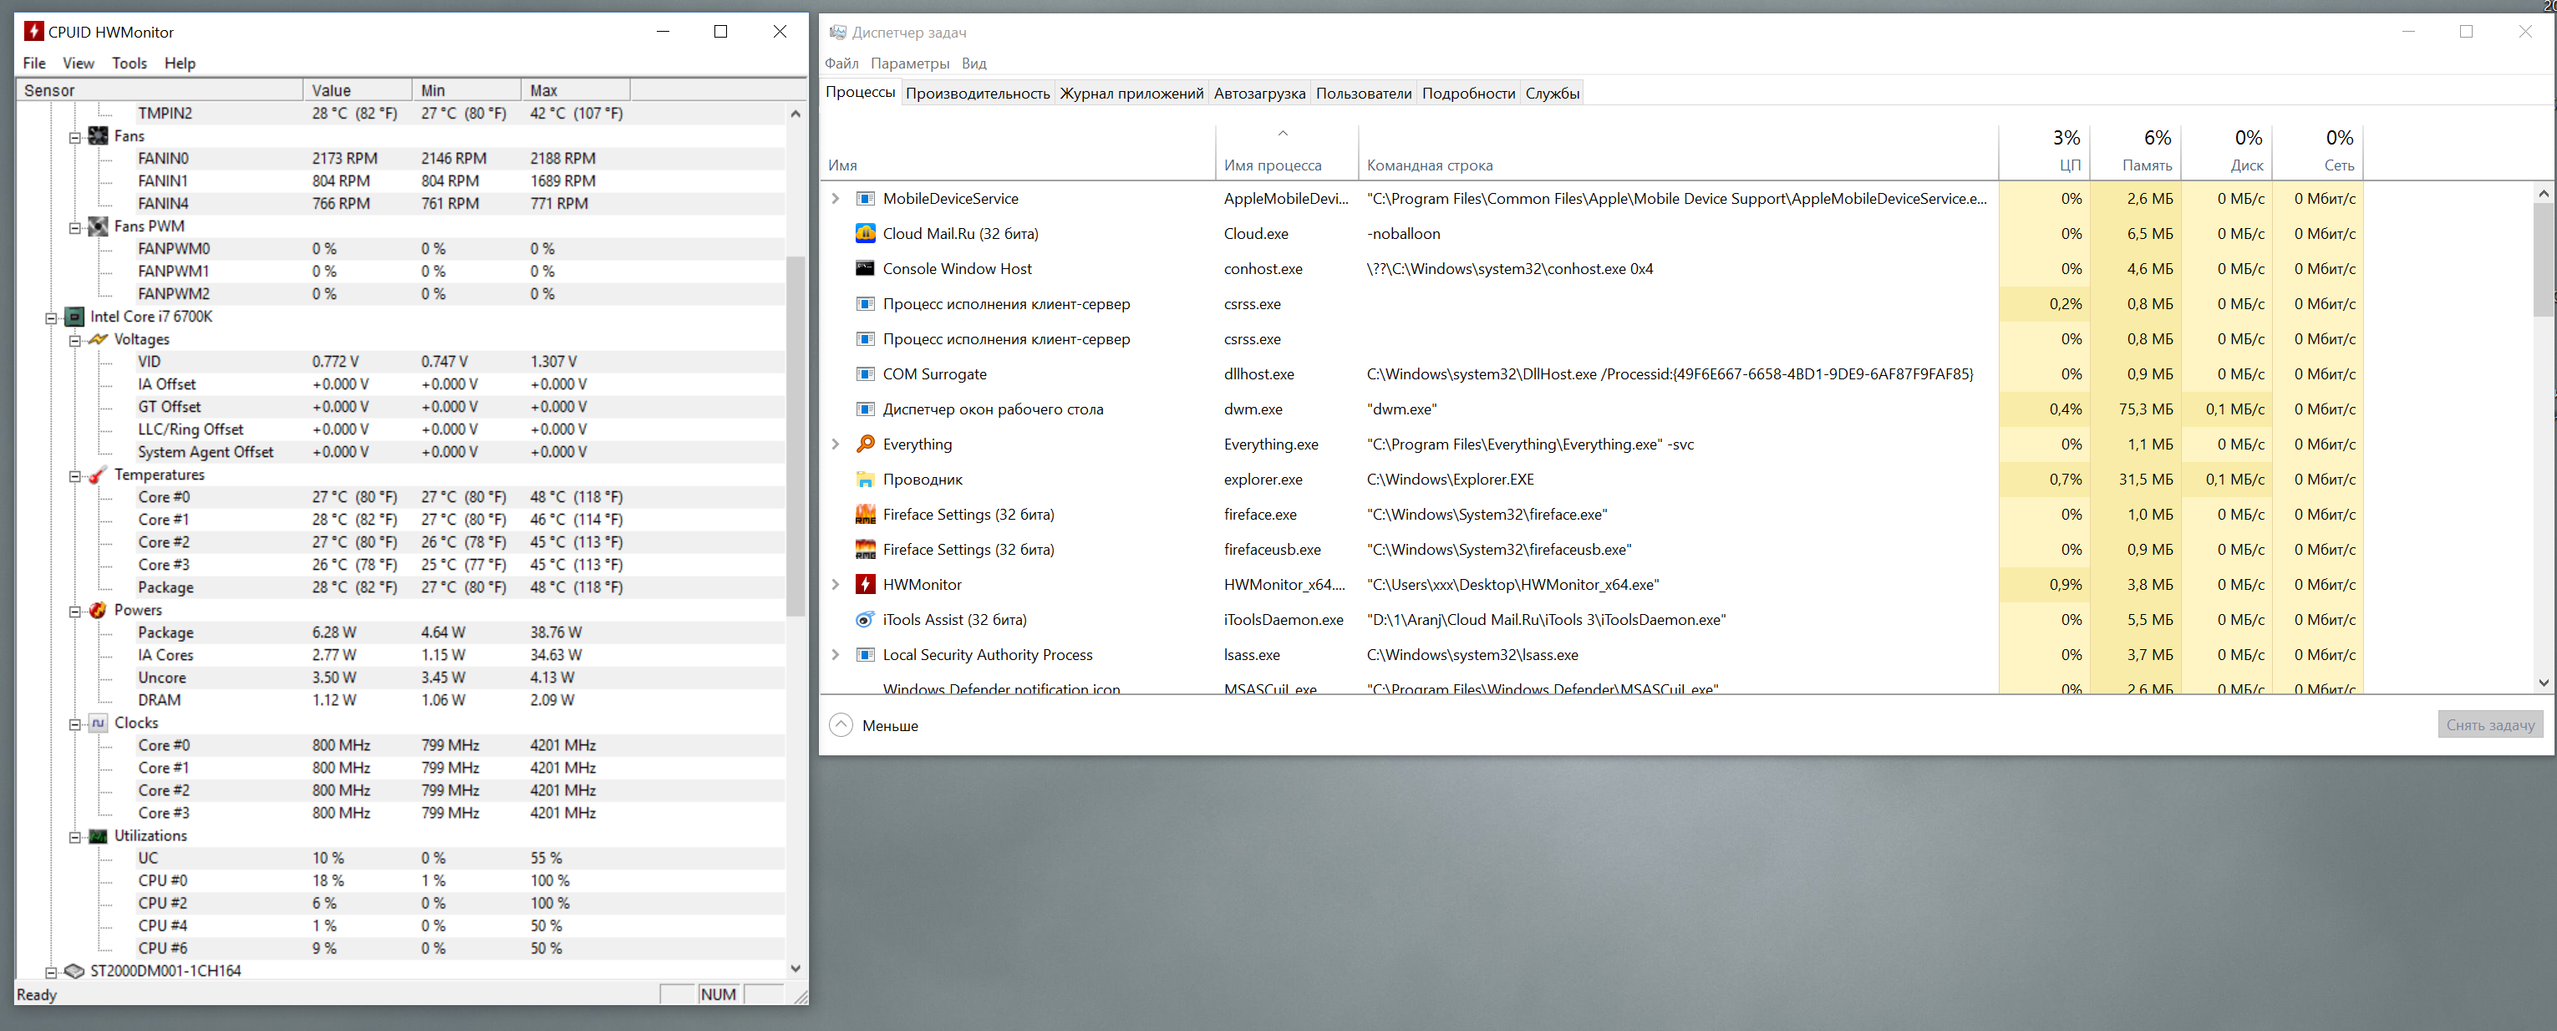Viewport: 2557px width, 1031px height.
Task: Click the Task Manager scrollbar down arrow
Action: tap(2543, 683)
